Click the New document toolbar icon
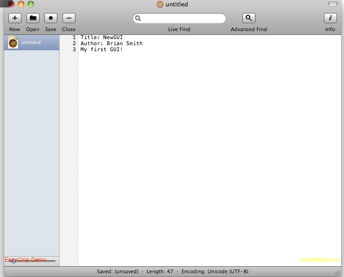Viewport: 344px width, 277px height. [x=15, y=18]
